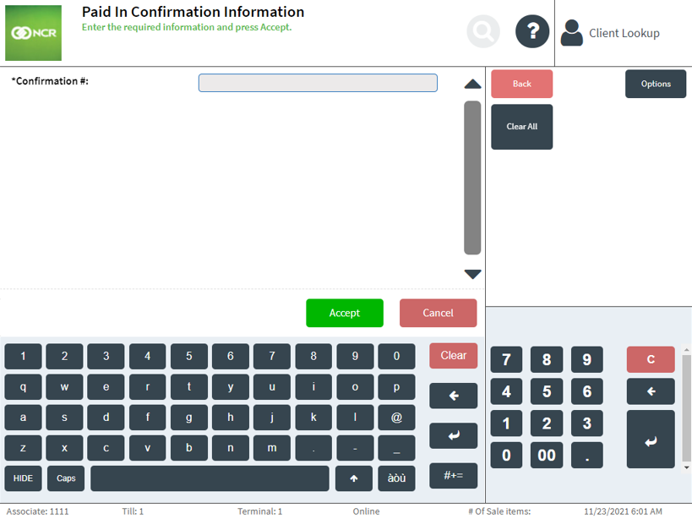
Task: Click the help question mark icon
Action: click(x=532, y=32)
